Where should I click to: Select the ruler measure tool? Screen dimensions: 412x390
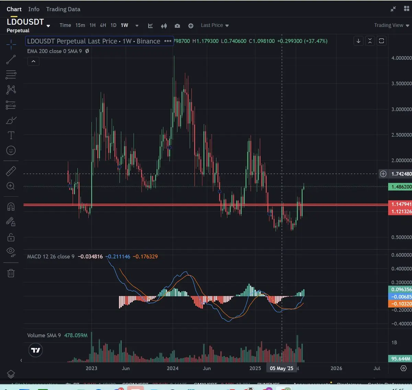11,171
